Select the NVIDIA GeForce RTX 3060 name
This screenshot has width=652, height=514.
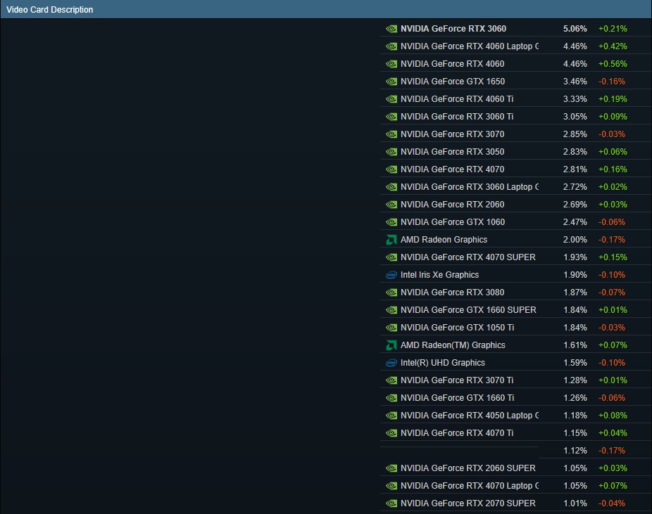tap(453, 29)
